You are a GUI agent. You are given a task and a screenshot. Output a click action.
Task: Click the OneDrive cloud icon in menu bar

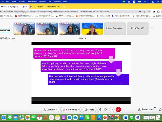click(x=129, y=2)
